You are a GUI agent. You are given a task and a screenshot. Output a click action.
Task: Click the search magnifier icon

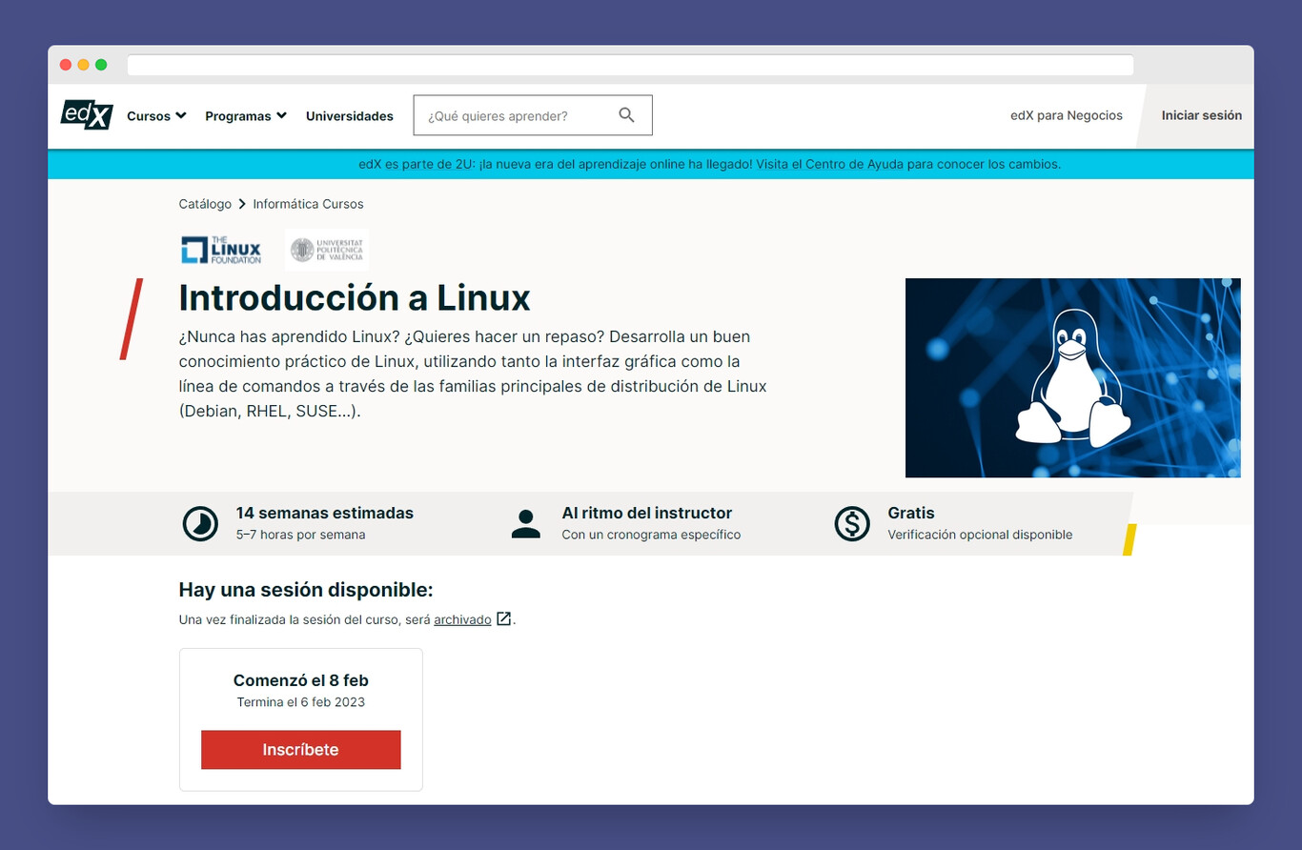(626, 114)
